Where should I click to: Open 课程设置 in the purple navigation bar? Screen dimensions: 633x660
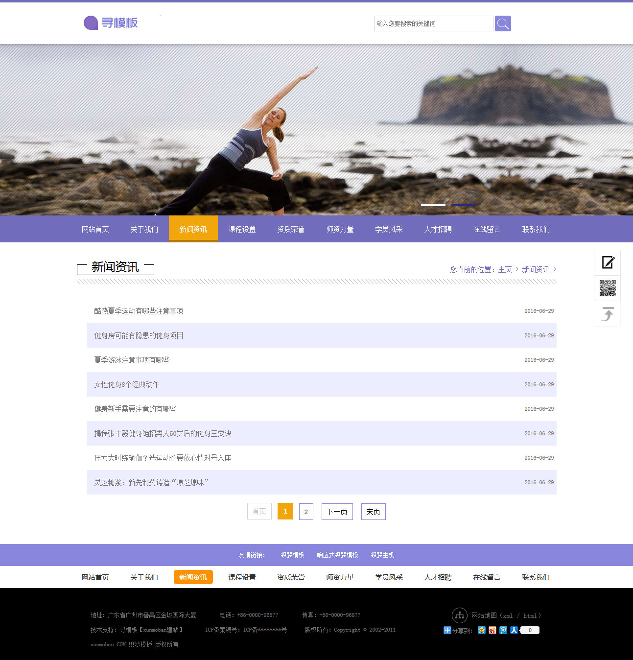pyautogui.click(x=242, y=229)
